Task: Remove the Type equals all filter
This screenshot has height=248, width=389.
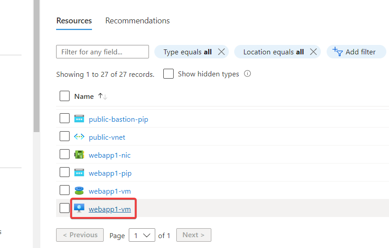Action: pos(221,52)
